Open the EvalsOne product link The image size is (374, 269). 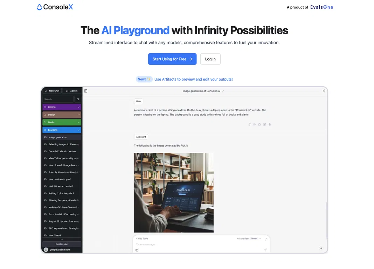point(321,7)
